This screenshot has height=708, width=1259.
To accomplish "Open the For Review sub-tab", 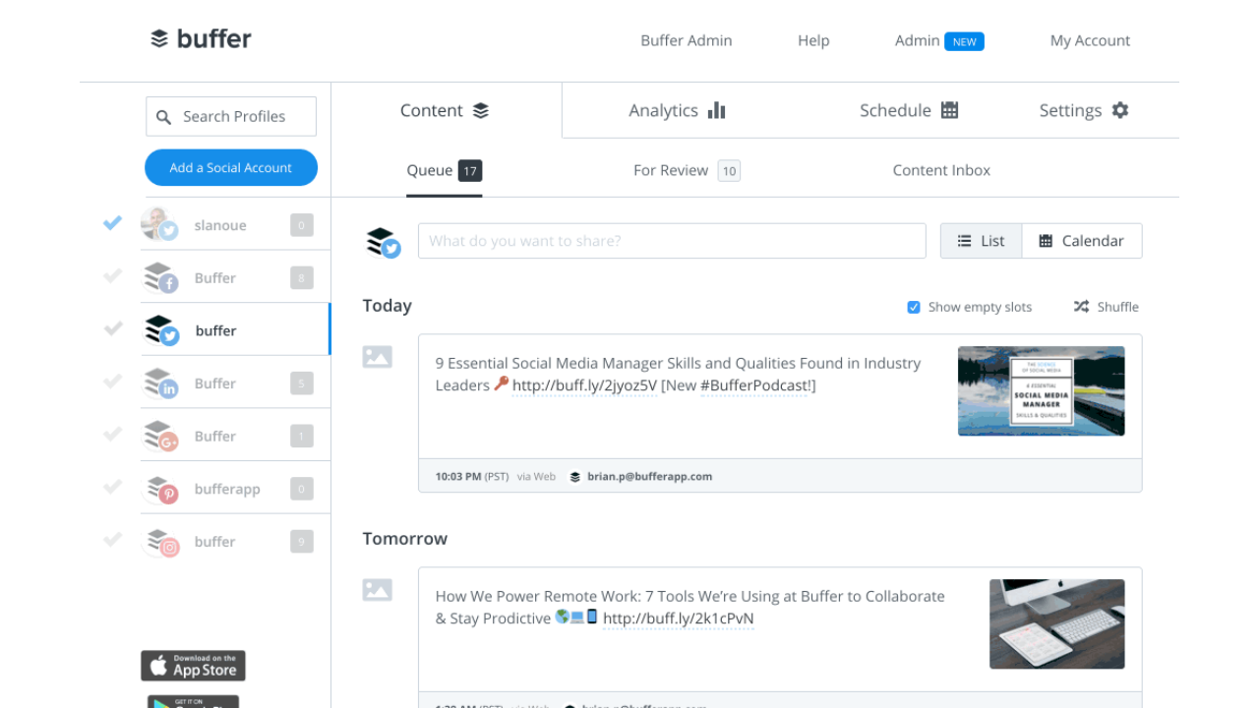I will click(x=687, y=170).
